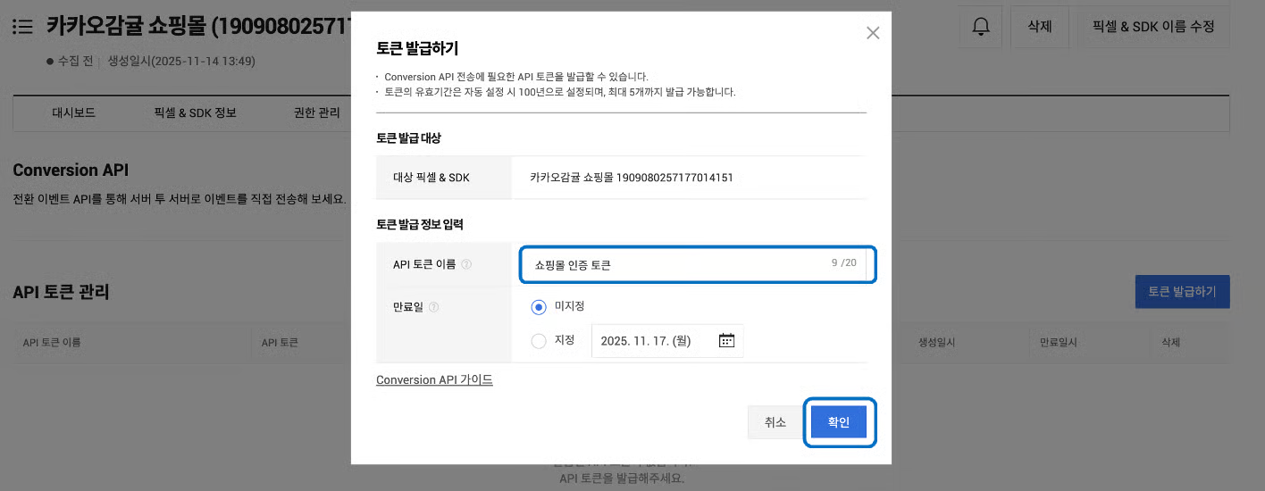Click help icon next to 만료일
1265x491 pixels.
tap(434, 307)
